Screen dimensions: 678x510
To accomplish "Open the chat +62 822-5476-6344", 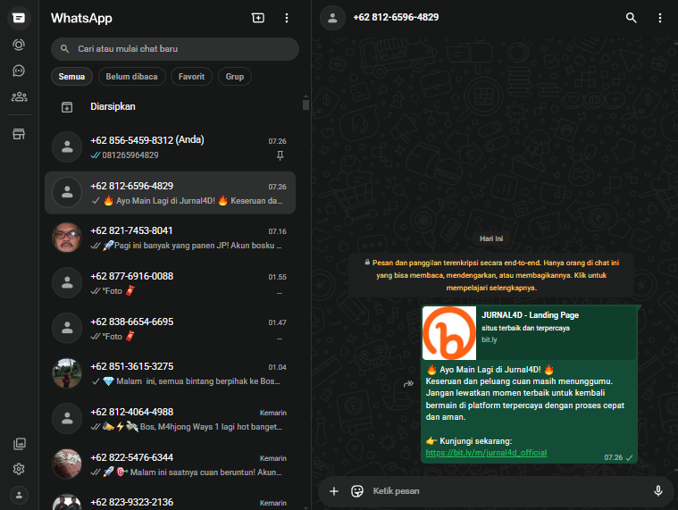I will coord(171,464).
